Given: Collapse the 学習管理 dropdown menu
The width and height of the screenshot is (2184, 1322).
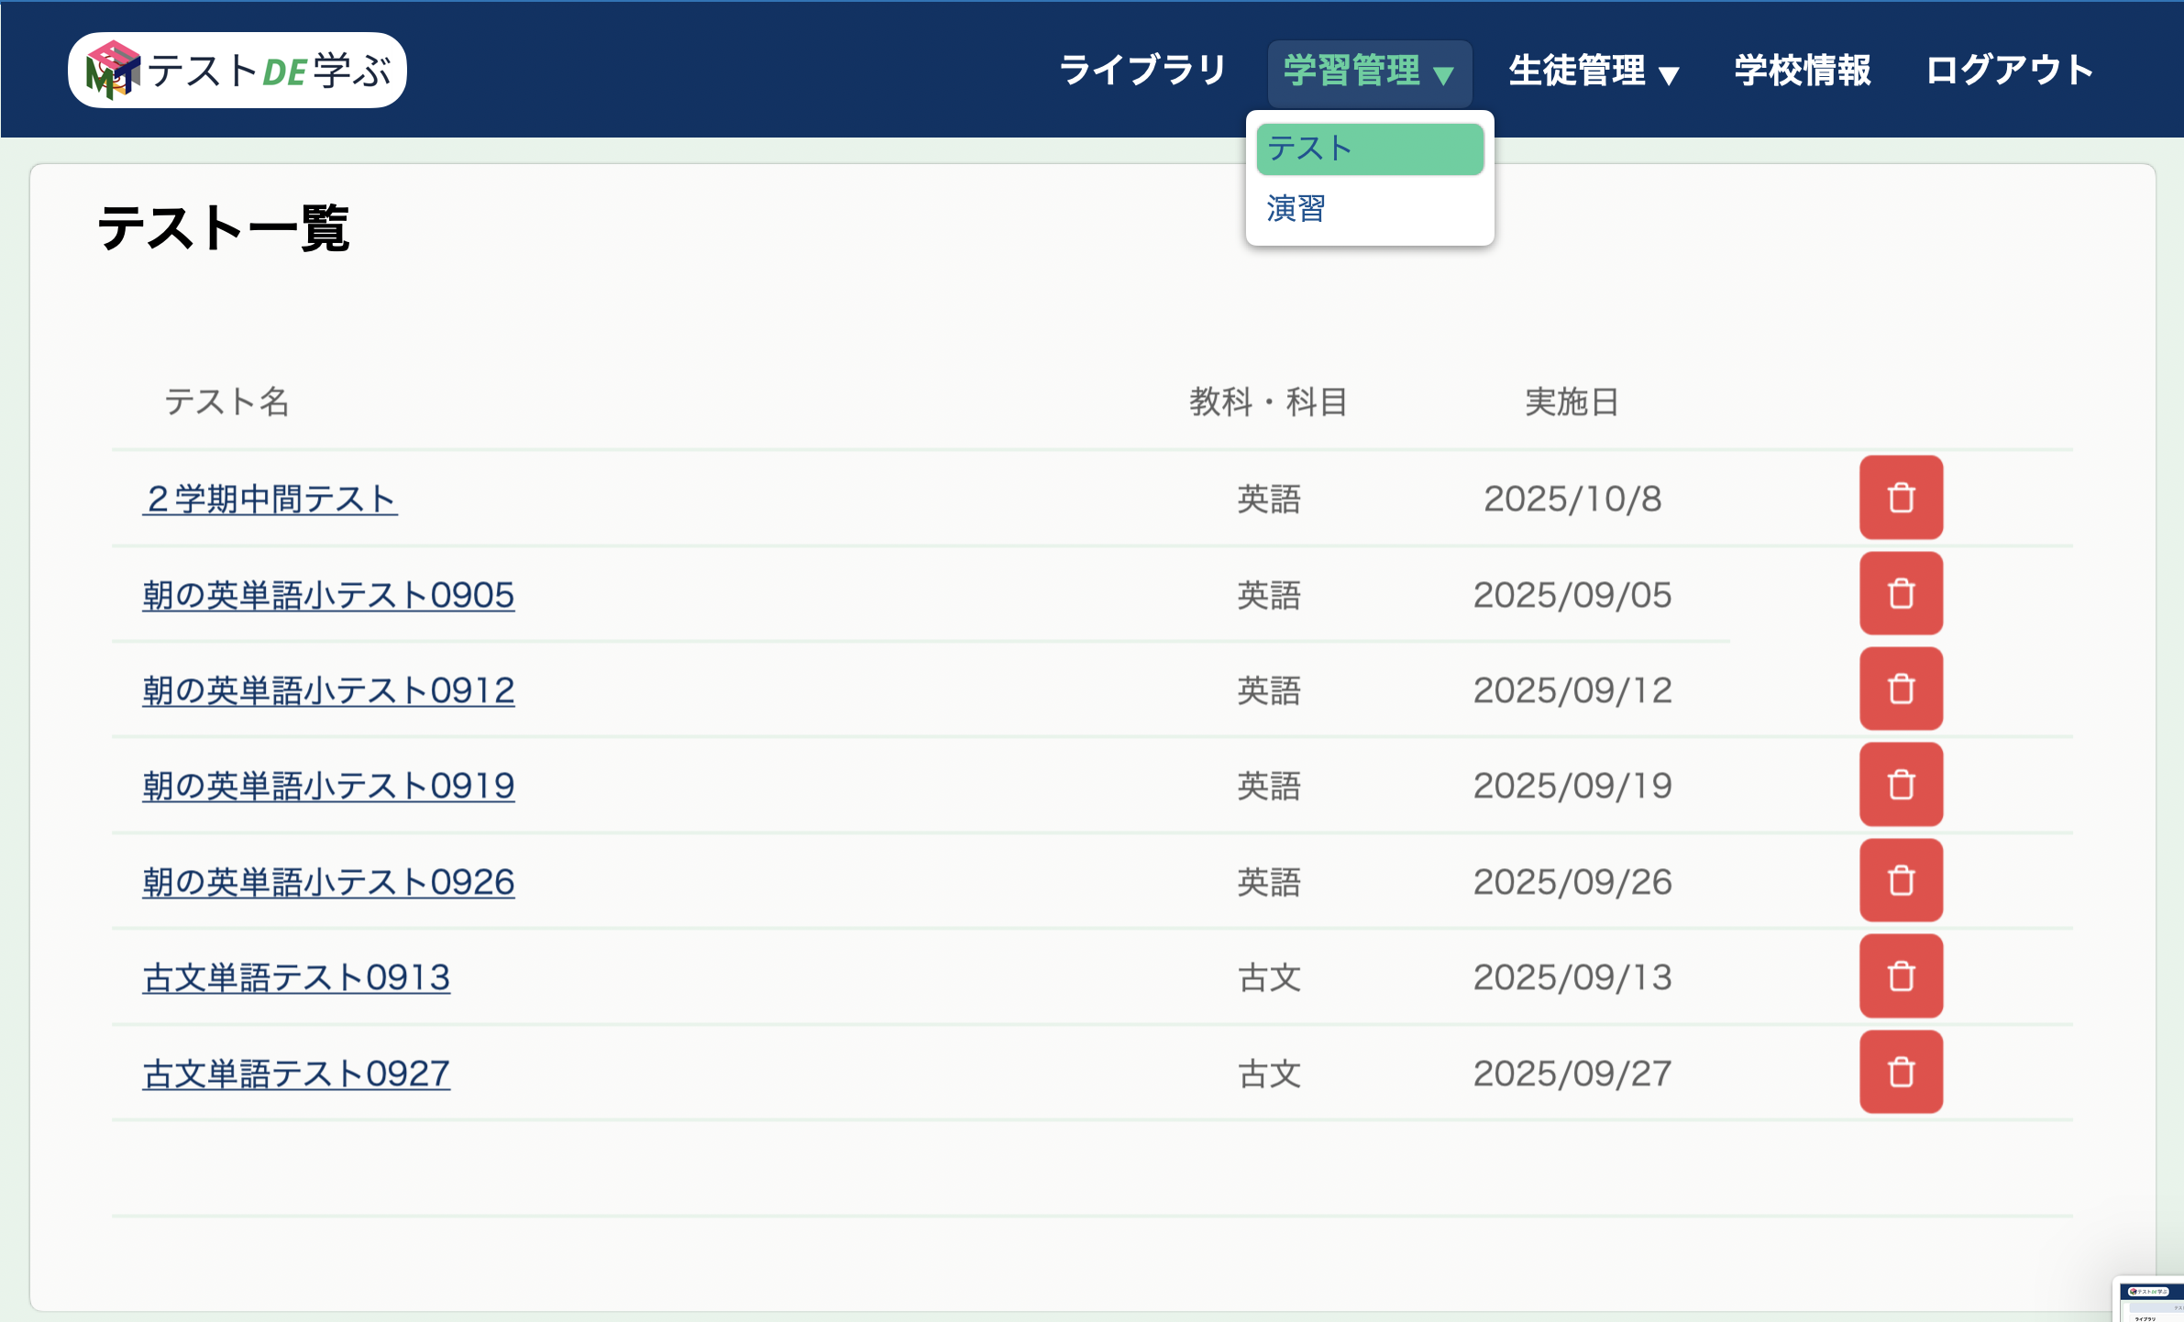Looking at the screenshot, I should coord(1369,72).
